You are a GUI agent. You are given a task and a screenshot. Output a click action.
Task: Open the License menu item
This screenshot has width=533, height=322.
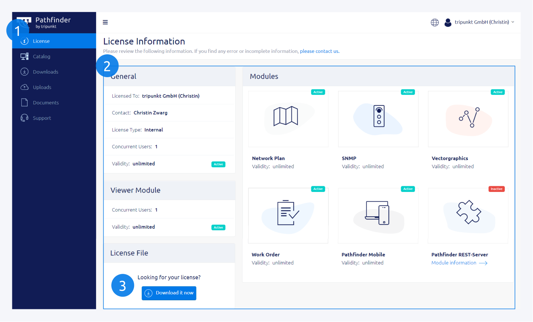tap(41, 41)
